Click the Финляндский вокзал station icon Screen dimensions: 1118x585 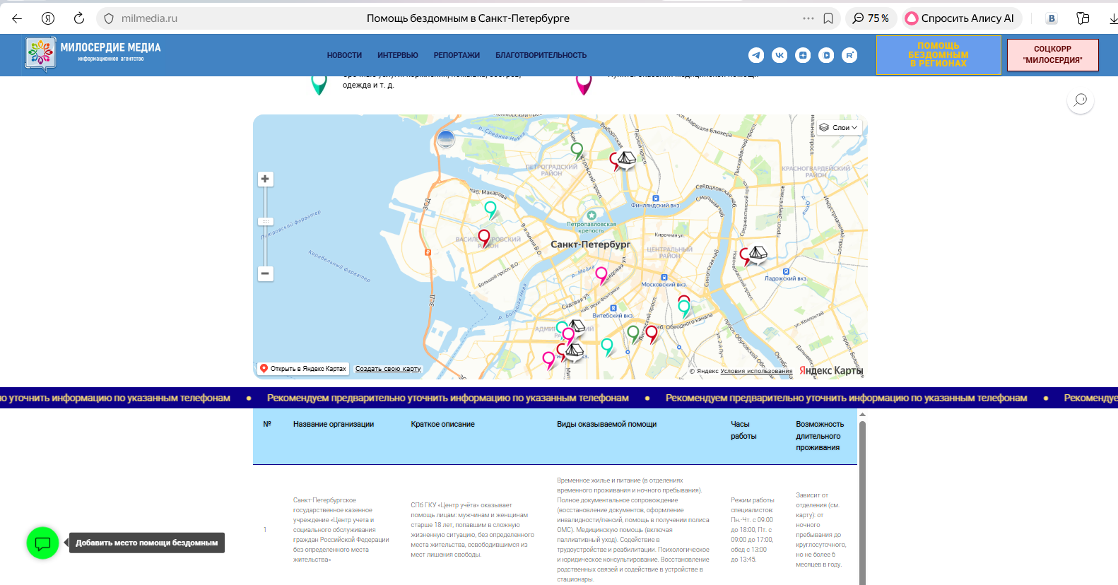click(656, 199)
